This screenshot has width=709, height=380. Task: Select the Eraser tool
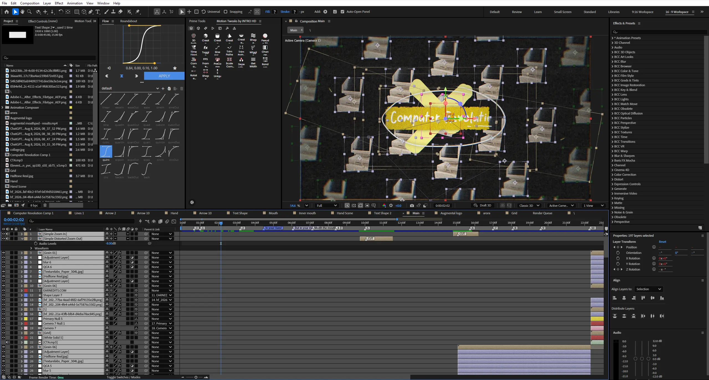click(x=120, y=12)
